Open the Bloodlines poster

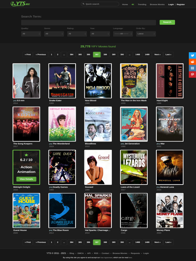[98, 124]
